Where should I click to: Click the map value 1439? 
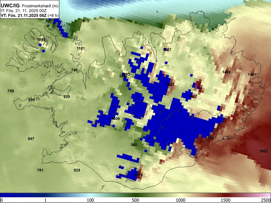(x=226, y=72)
